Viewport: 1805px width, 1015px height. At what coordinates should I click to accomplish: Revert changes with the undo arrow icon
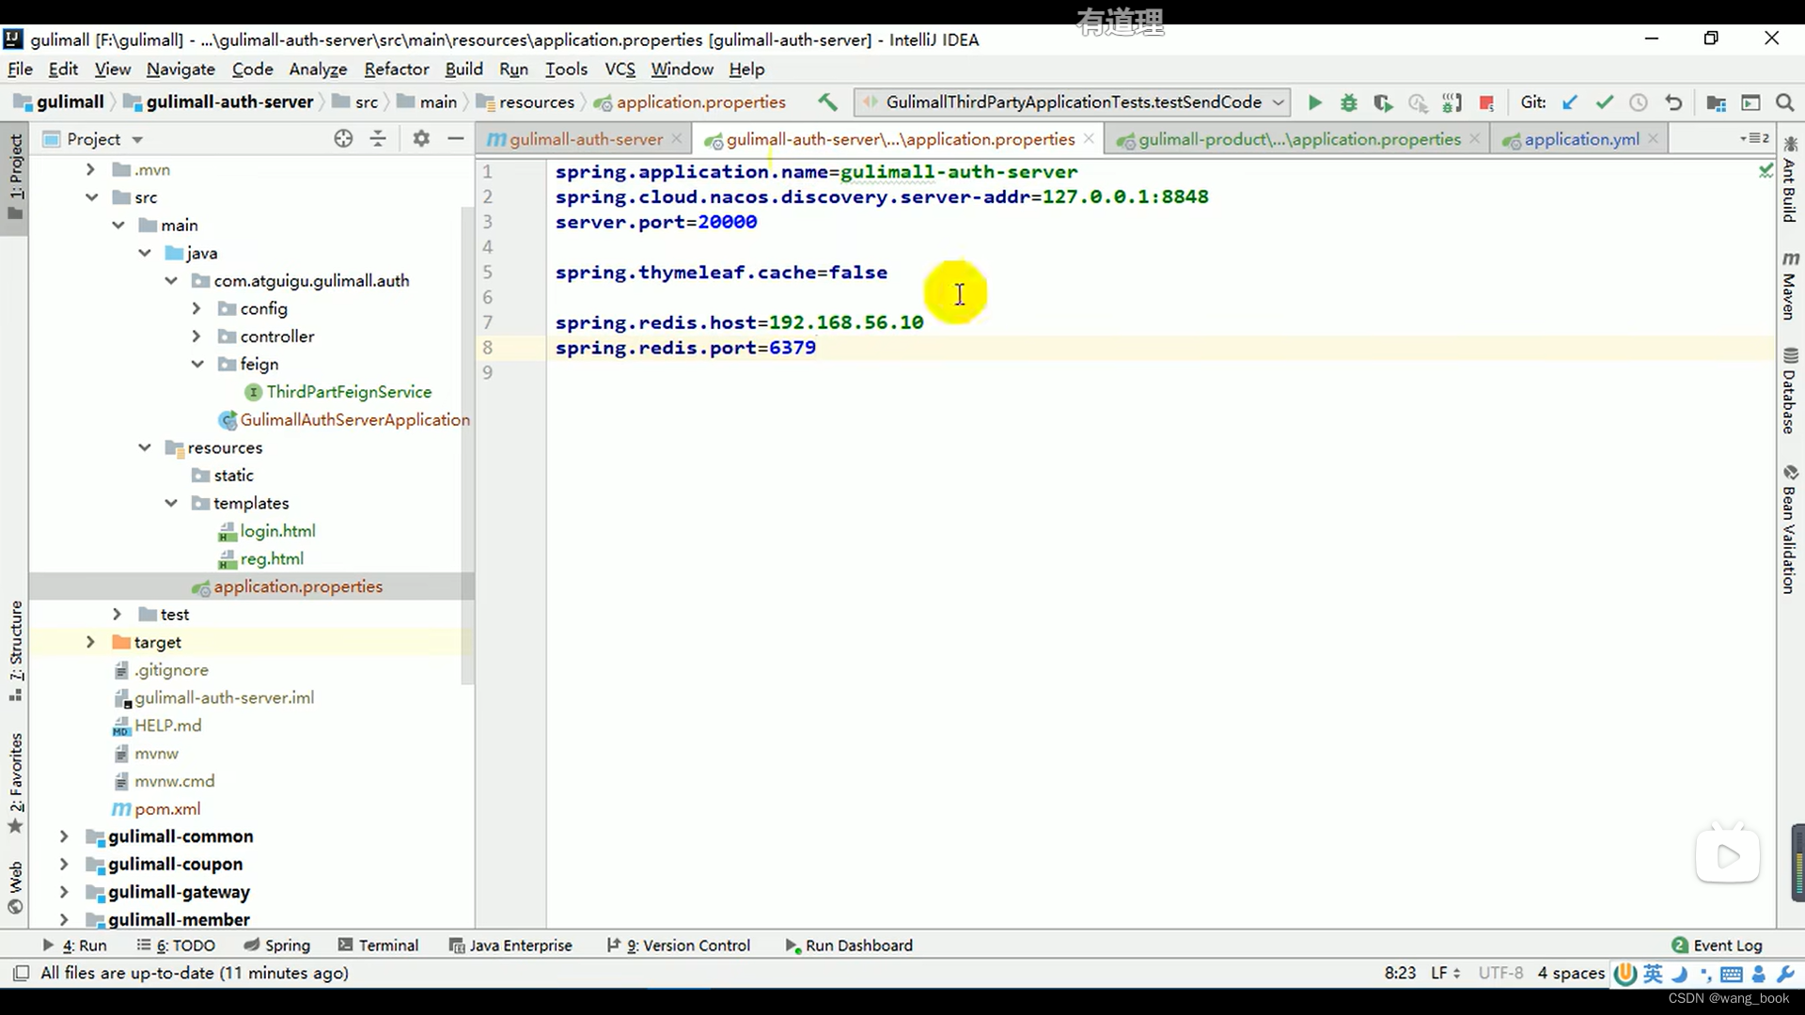pos(1672,102)
